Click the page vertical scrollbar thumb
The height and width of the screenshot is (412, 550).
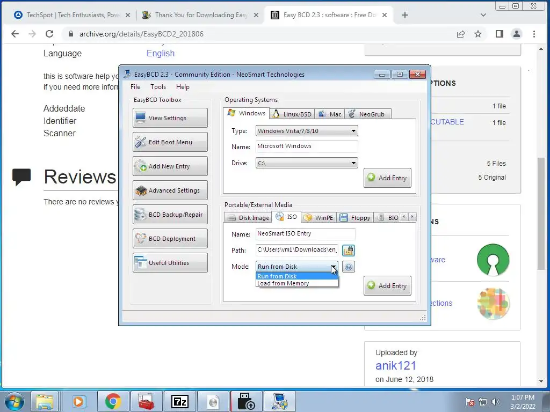pyautogui.click(x=541, y=214)
